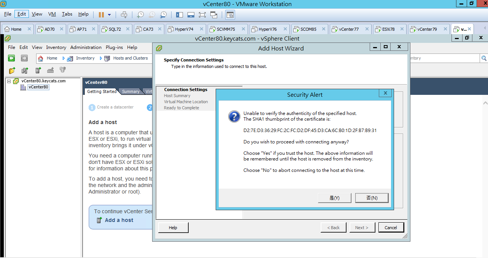Viewport: 488px width, 258px height.
Task: Click the orange Suspend VM toolbar icon
Action: (101, 14)
